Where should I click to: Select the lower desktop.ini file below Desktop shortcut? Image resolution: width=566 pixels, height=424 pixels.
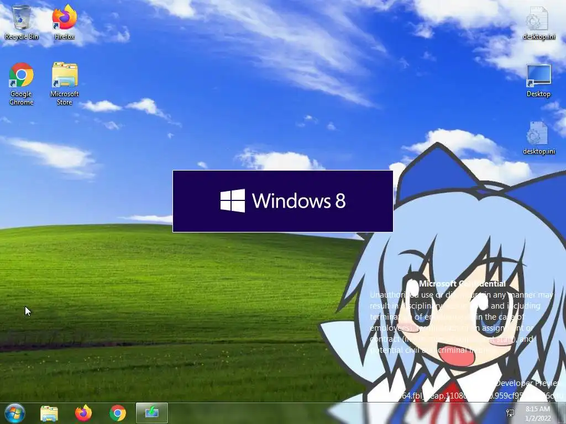tap(538, 138)
